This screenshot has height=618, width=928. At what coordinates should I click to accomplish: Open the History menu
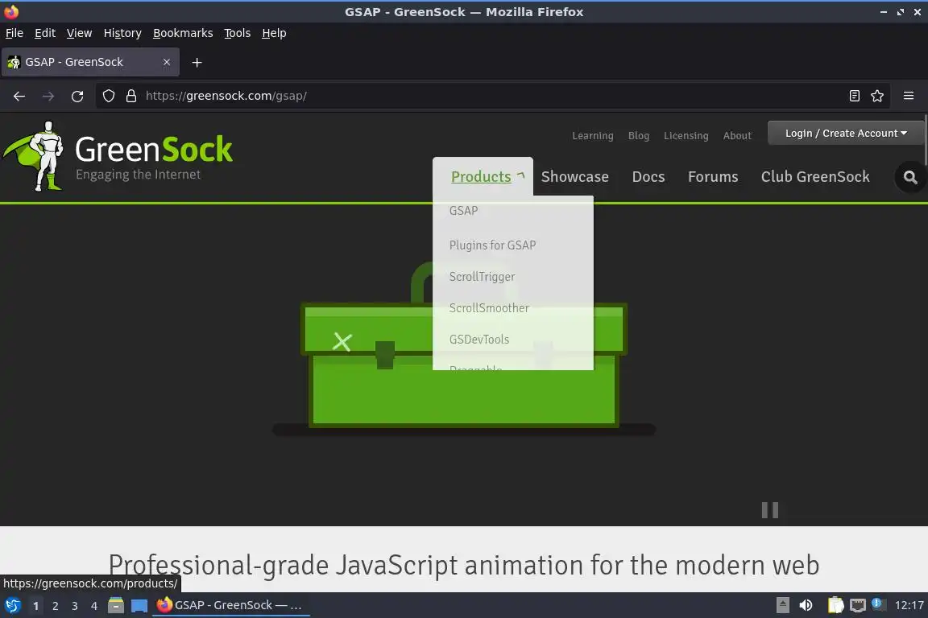click(x=122, y=33)
